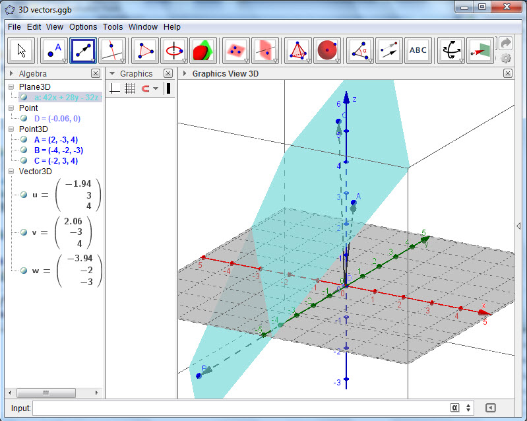Select point D = (-0.06, 0)
This screenshot has height=421, width=527.
coord(57,118)
